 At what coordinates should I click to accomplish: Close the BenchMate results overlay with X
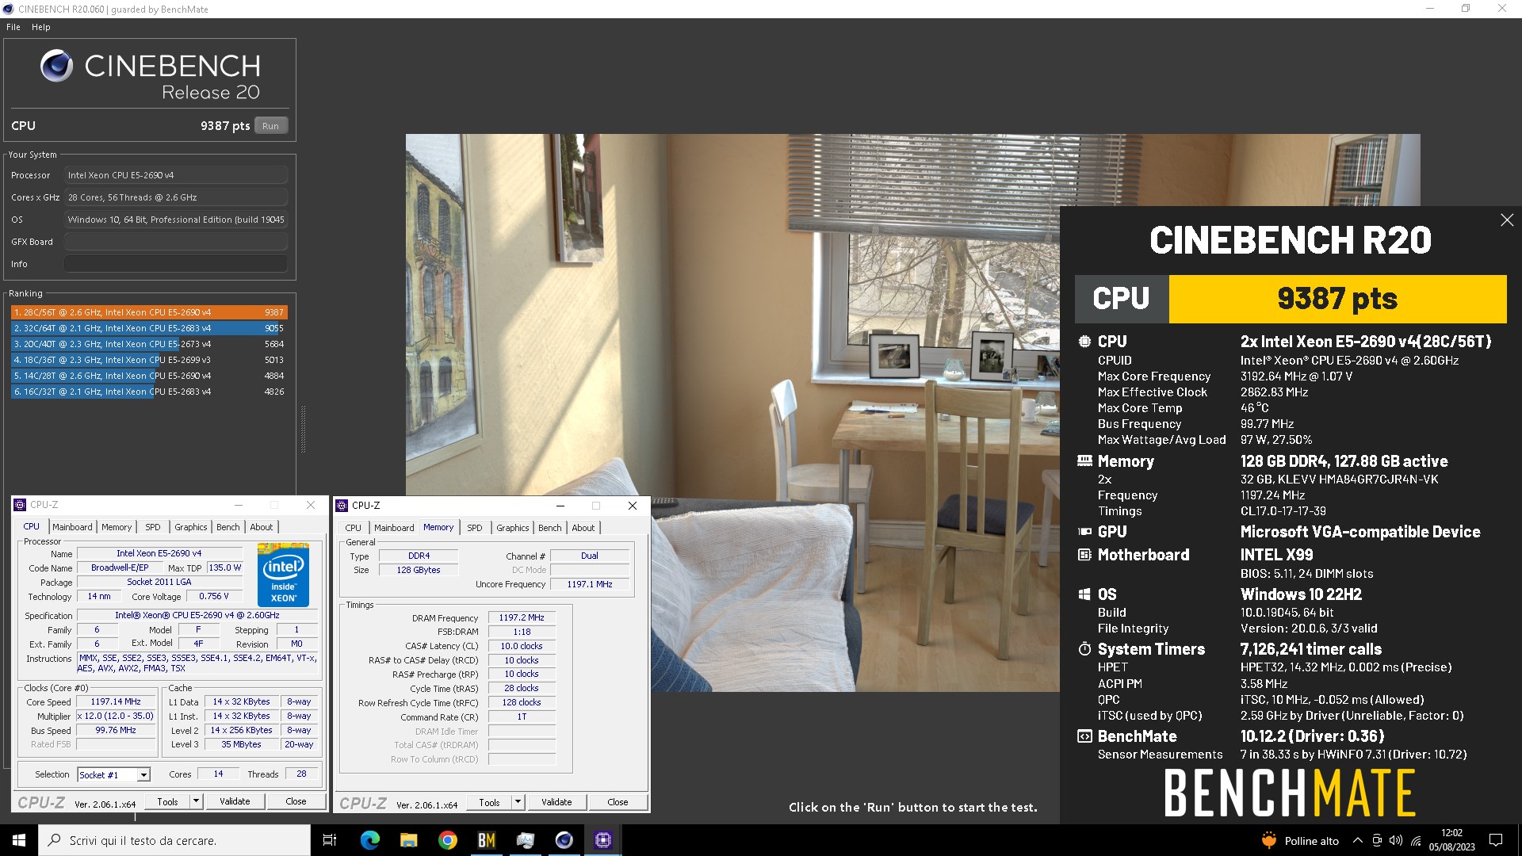point(1507,220)
